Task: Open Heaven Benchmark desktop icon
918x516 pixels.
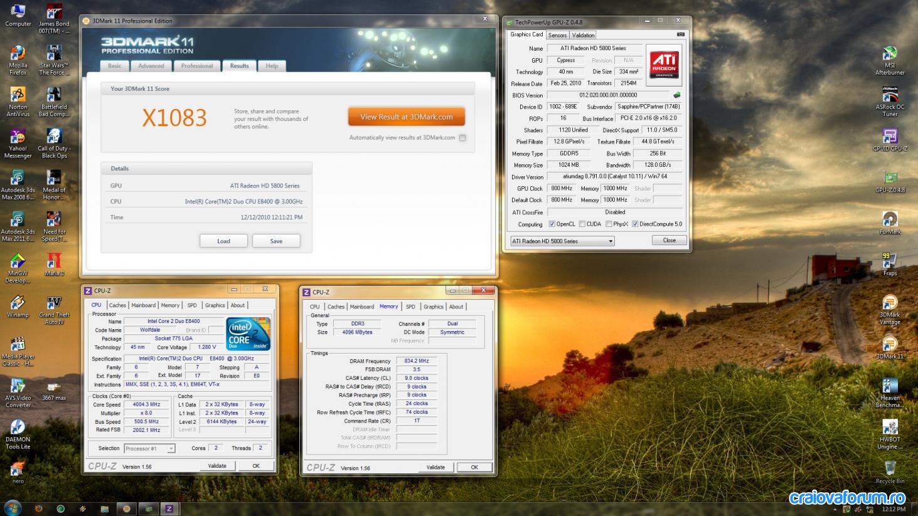Action: [x=890, y=393]
